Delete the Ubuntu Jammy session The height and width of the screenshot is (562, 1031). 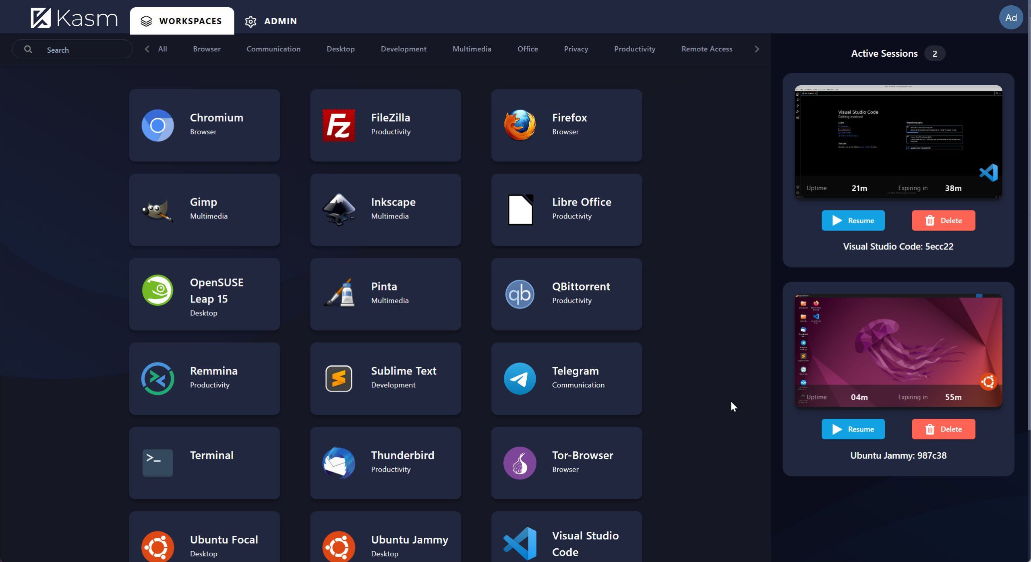coord(943,429)
